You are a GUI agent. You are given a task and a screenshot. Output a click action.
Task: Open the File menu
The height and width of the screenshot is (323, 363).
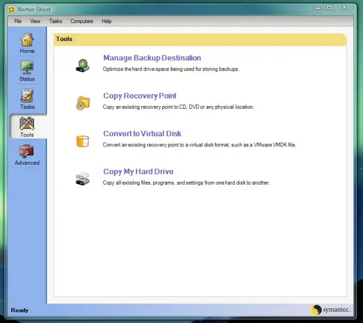pos(18,21)
